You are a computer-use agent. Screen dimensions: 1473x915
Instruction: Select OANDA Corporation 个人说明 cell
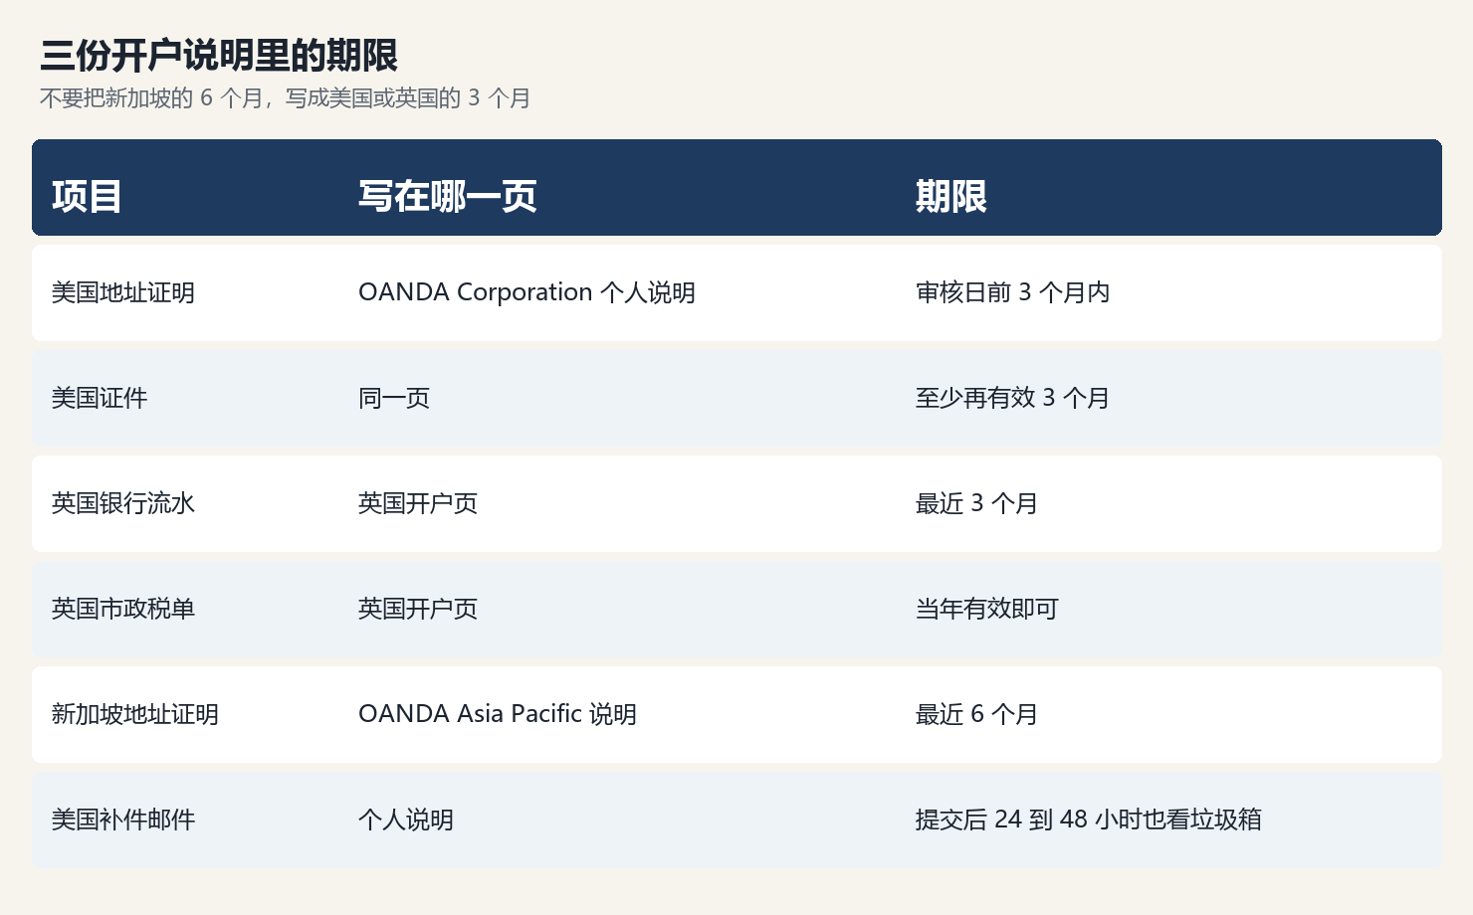[x=526, y=292]
